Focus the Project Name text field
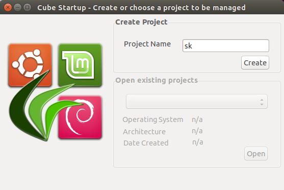The image size is (284, 190). (226, 46)
